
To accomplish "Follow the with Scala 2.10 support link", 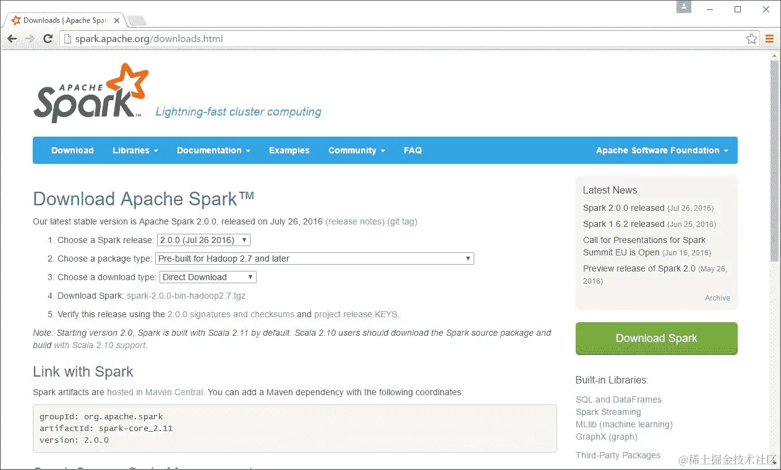I will [x=100, y=345].
